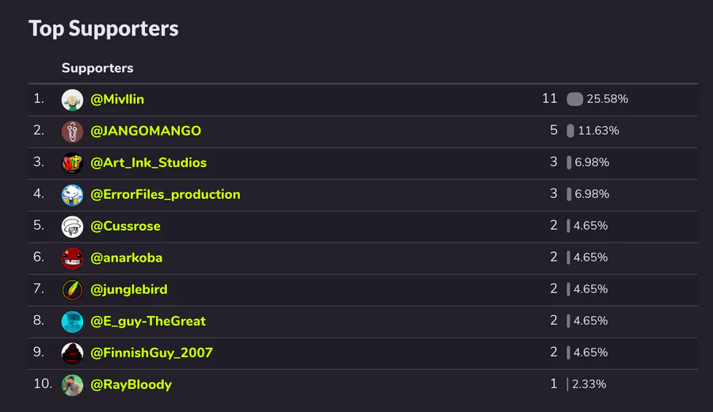This screenshot has height=412, width=713.
Task: Click the Supporters column header
Action: tap(97, 68)
